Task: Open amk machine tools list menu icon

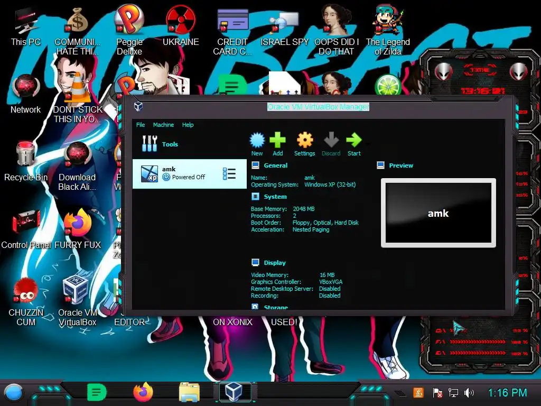Action: pos(229,174)
